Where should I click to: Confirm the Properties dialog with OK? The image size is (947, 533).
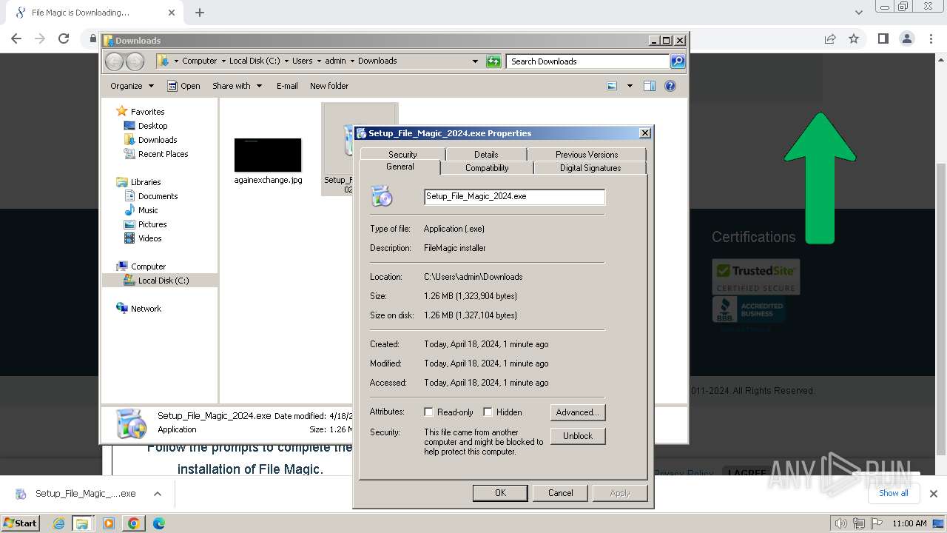(500, 493)
